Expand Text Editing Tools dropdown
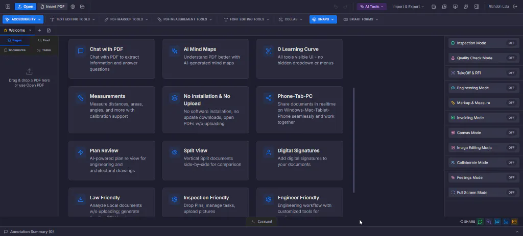 pyautogui.click(x=73, y=19)
